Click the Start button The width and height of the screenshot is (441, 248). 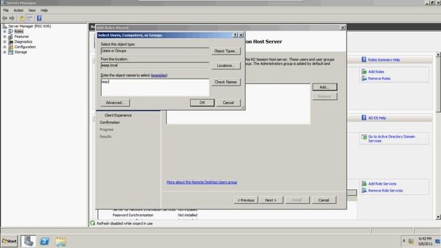pos(9,241)
